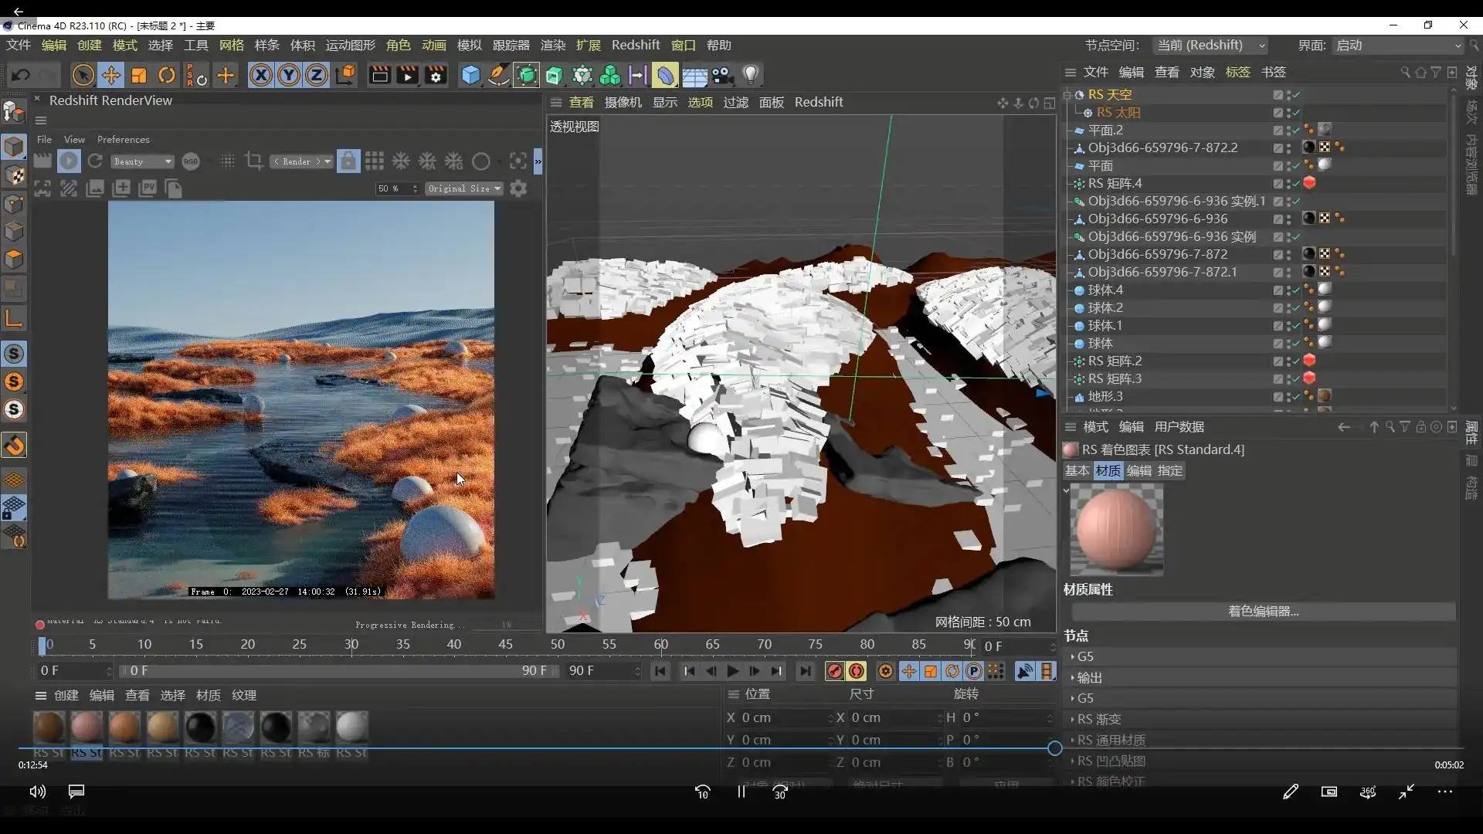This screenshot has height=834, width=1483.
Task: Toggle the X axis lock
Action: tap(261, 75)
